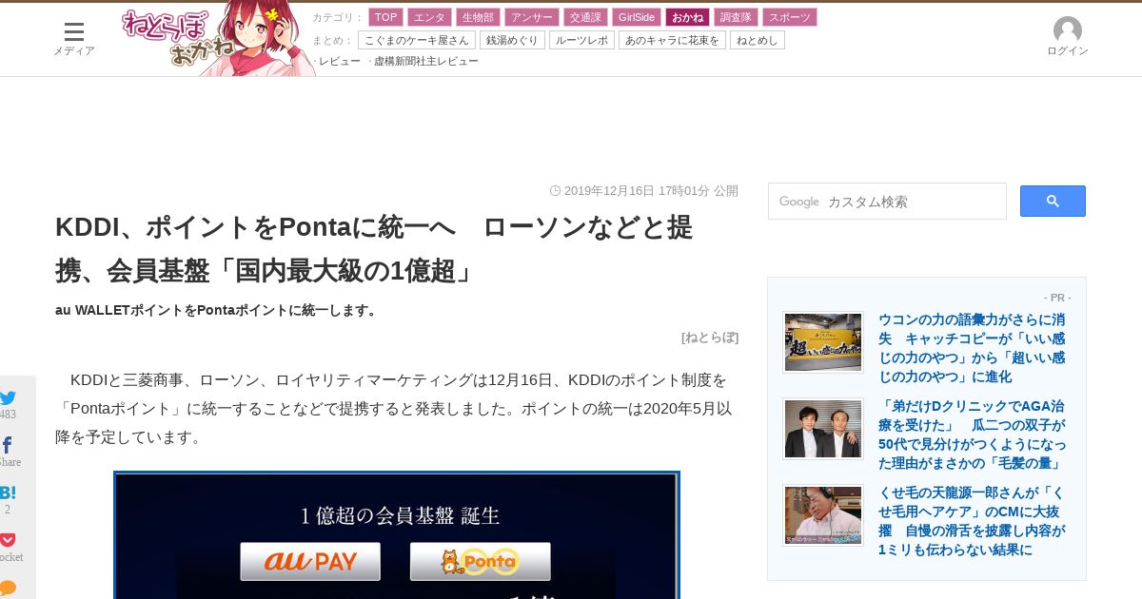This screenshot has width=1142, height=599.
Task: Click the blue search magnifier button
Action: [x=1053, y=202]
